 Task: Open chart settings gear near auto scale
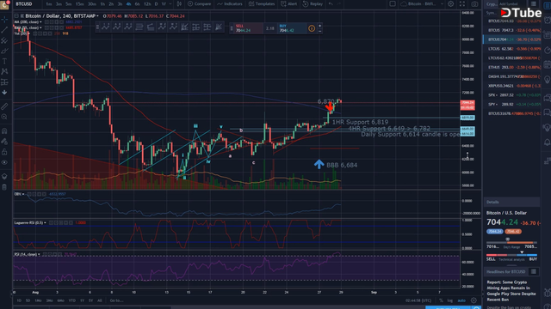pyautogui.click(x=474, y=300)
